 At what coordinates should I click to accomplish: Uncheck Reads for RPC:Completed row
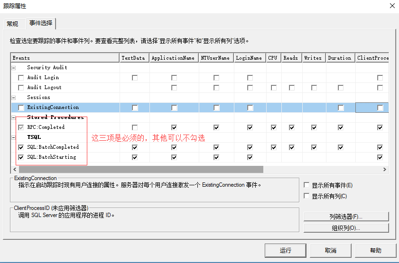point(292,127)
